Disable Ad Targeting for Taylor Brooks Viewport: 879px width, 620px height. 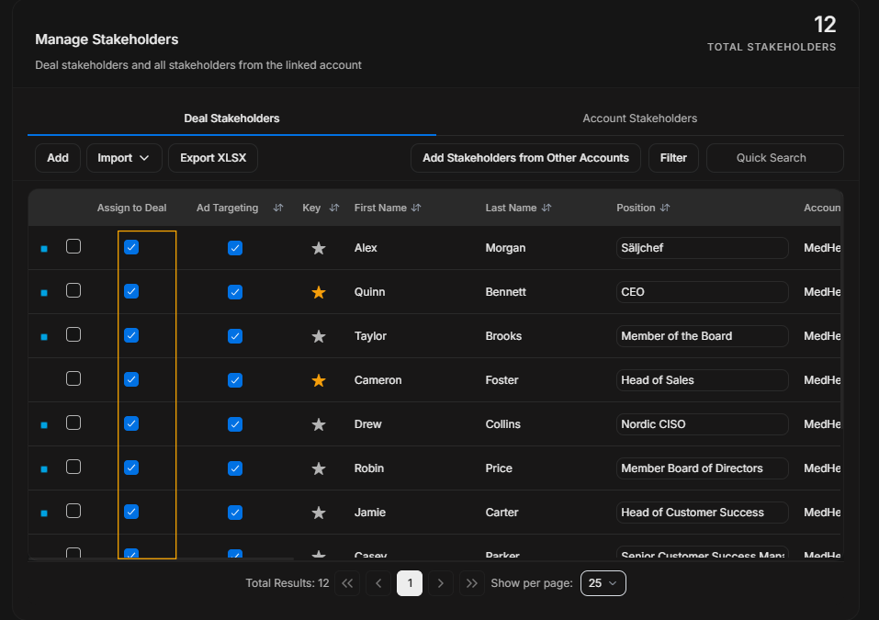(235, 336)
